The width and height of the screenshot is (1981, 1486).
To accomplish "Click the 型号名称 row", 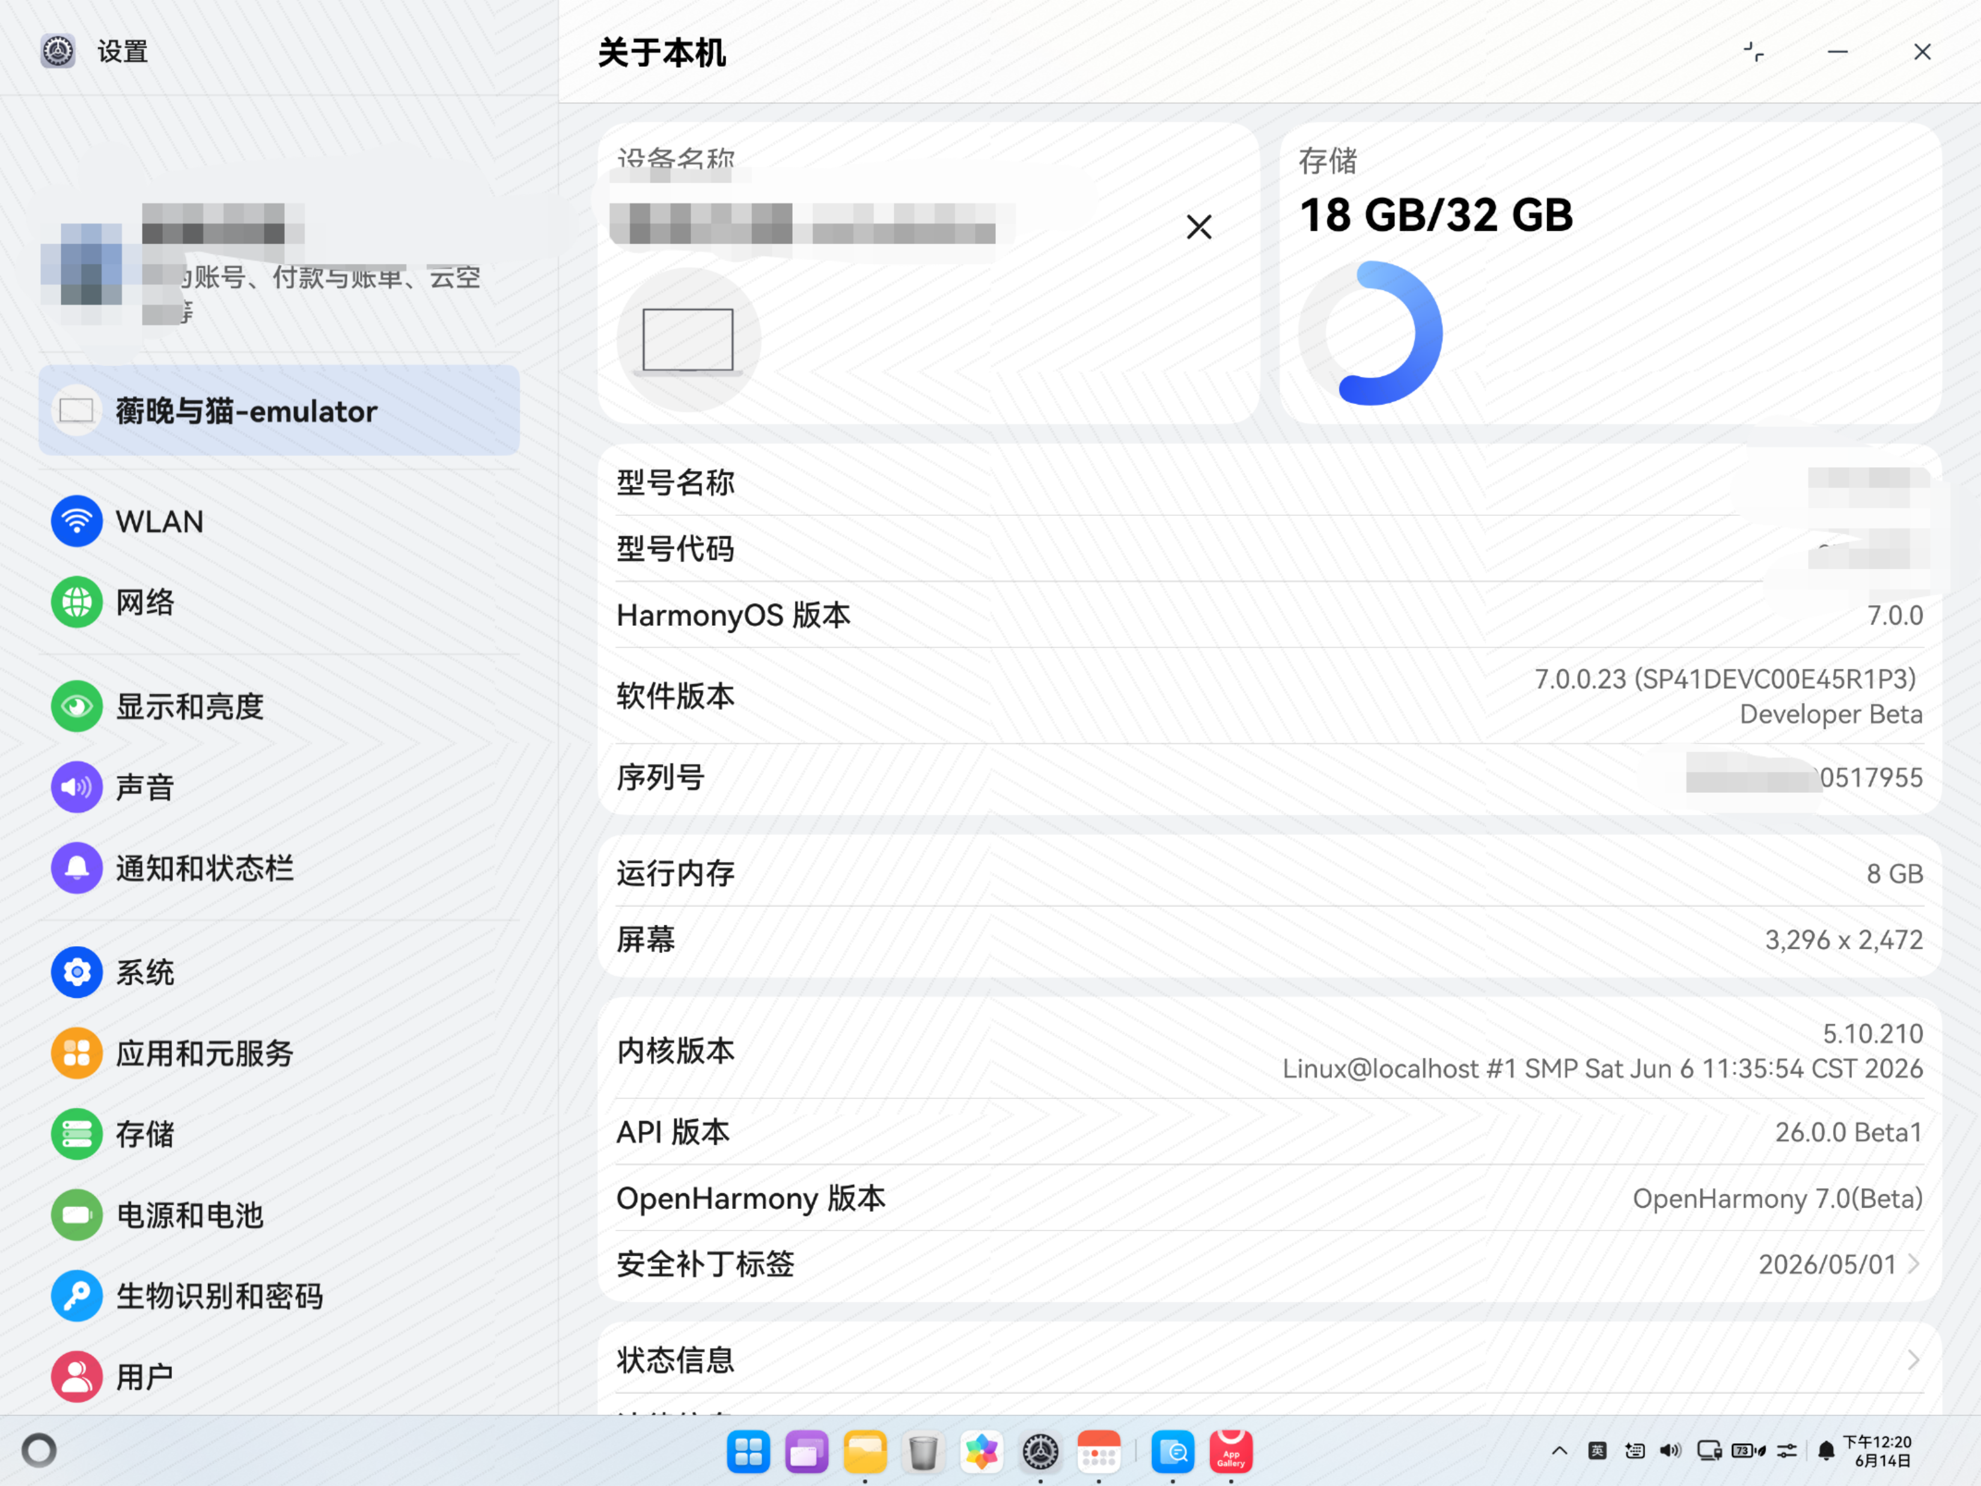I will [x=1269, y=483].
